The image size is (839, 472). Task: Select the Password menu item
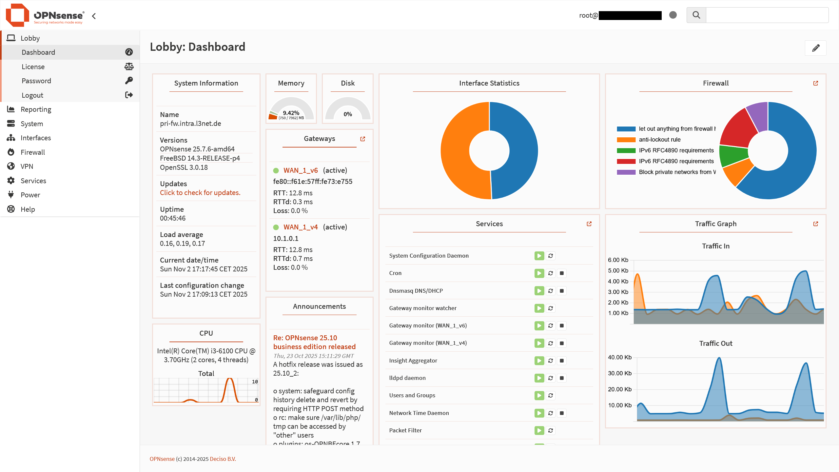pos(36,81)
